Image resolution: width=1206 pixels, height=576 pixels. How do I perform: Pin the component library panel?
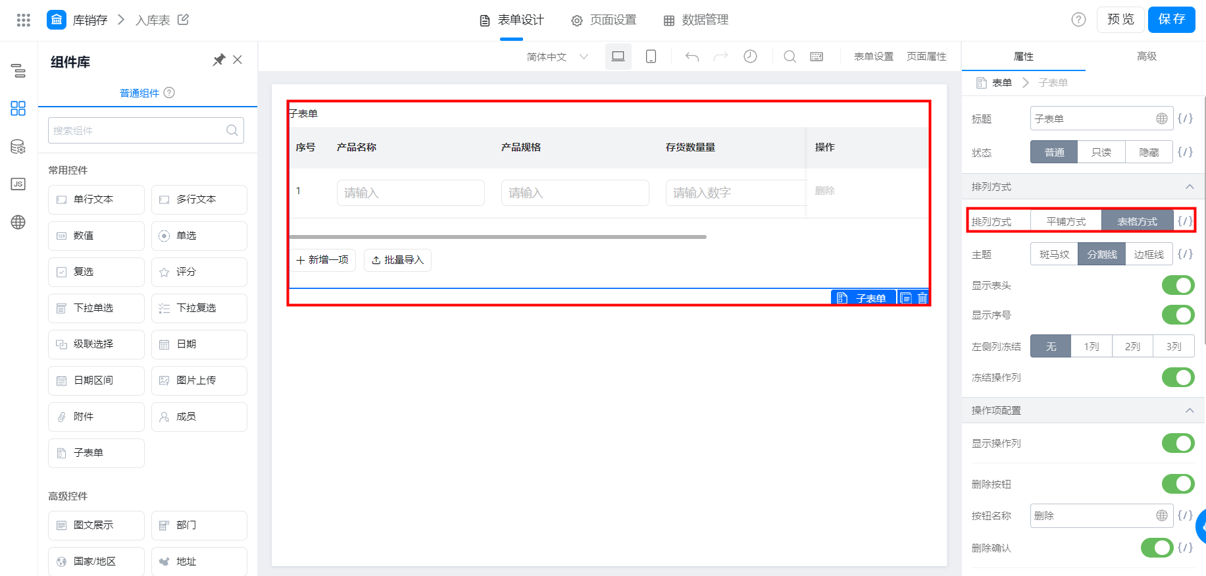coord(219,60)
